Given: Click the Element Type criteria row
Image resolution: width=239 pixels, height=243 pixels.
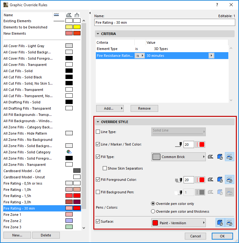Looking at the screenshot, I should coord(162,49).
